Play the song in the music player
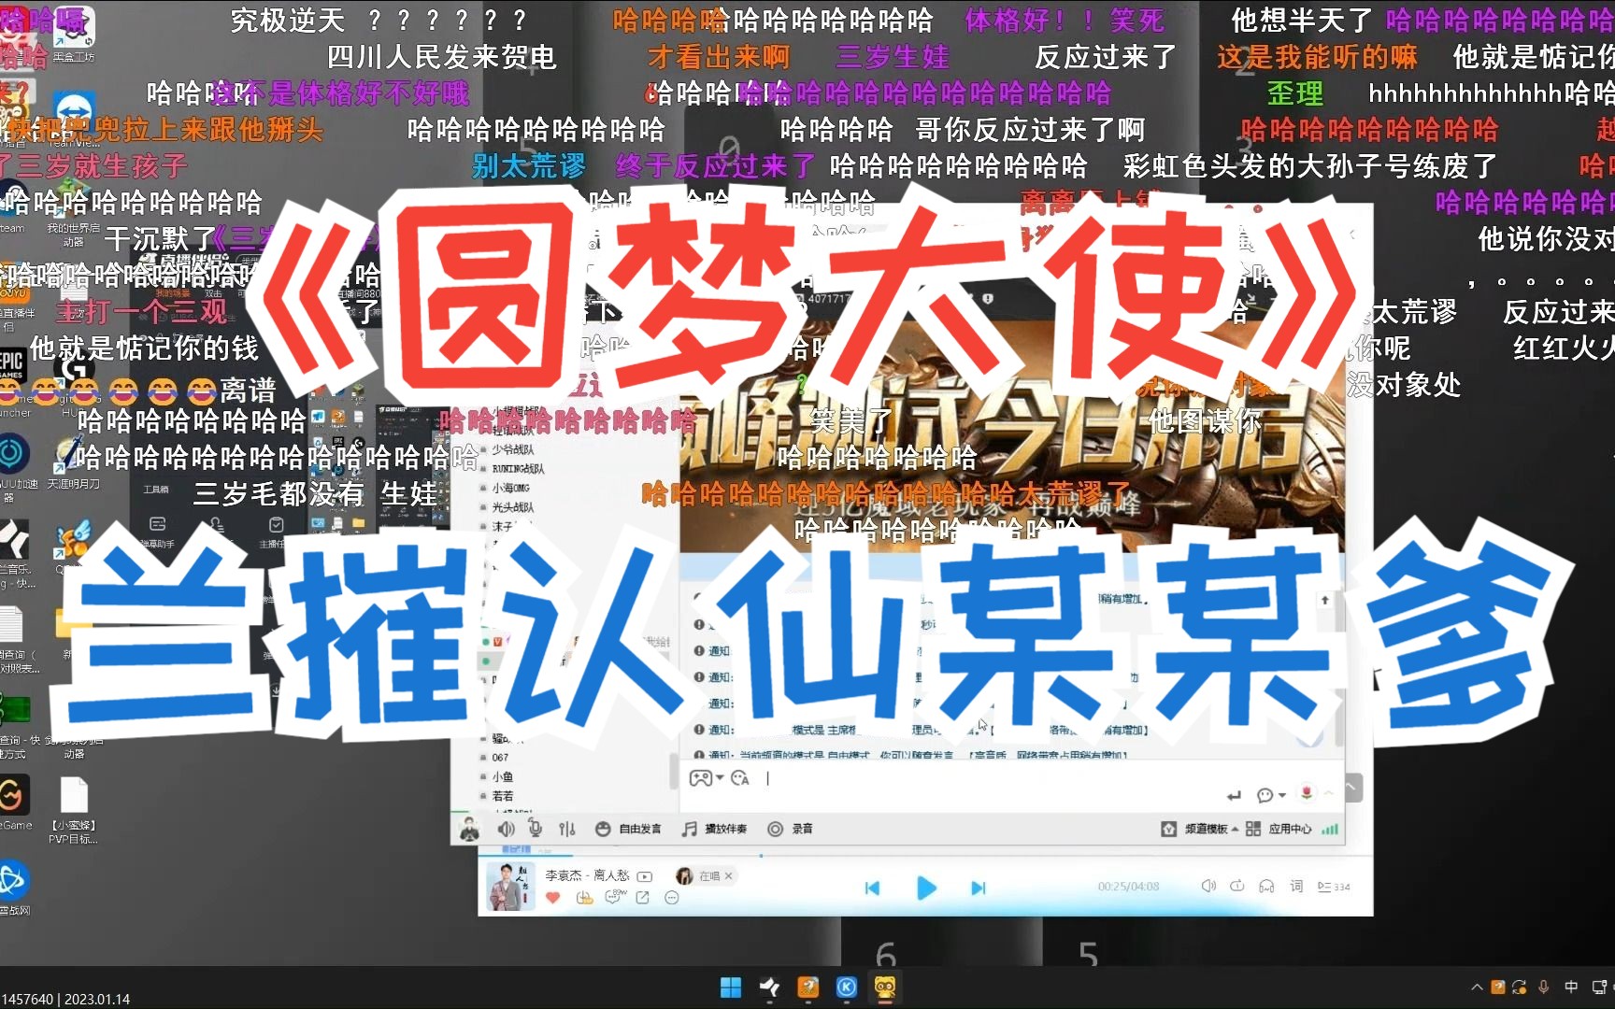Image resolution: width=1615 pixels, height=1009 pixels. pyautogui.click(x=926, y=888)
